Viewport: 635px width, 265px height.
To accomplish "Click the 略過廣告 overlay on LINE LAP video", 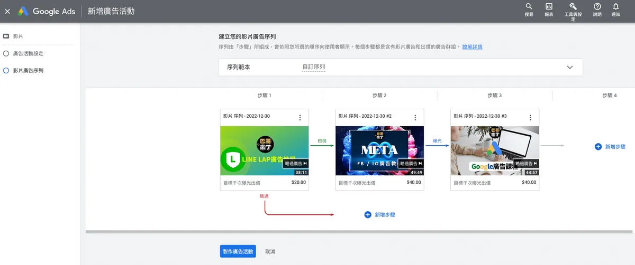I will tap(295, 164).
